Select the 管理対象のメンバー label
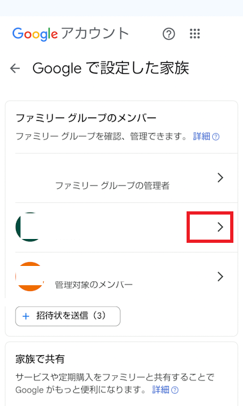Image resolution: width=243 pixels, height=406 pixels. 94,285
